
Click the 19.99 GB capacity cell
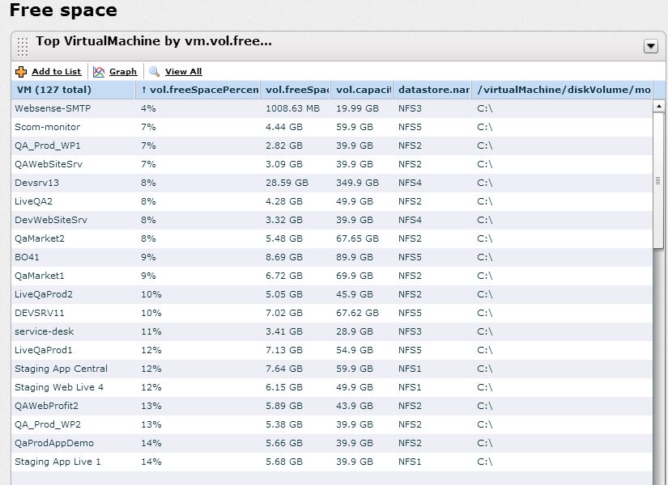(x=357, y=108)
